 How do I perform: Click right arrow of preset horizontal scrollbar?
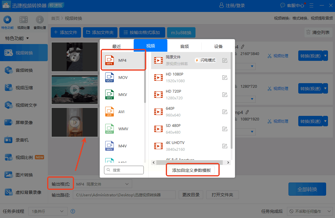coord(228,162)
